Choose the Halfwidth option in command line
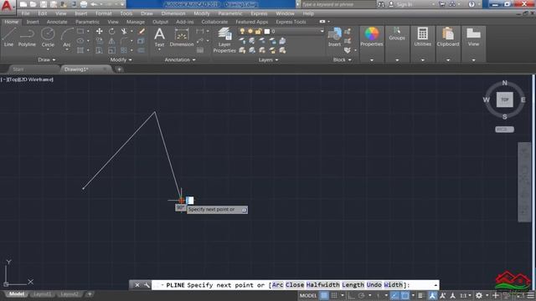The image size is (536, 301). pyautogui.click(x=322, y=284)
